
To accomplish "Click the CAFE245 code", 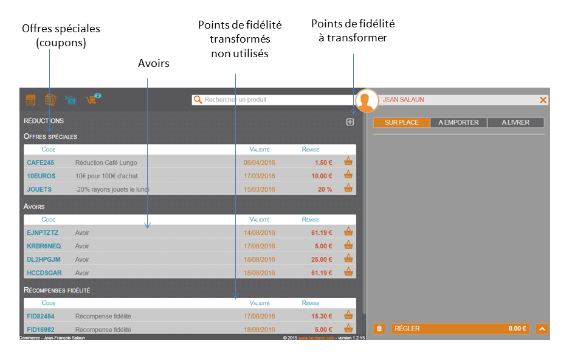I will coord(40,163).
